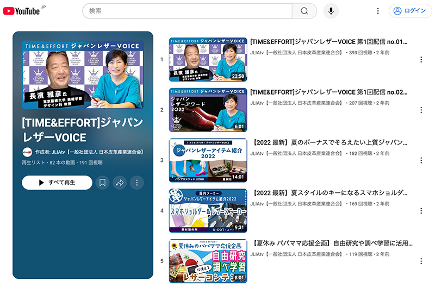Open JLIAtv channel link under 夏休み video
This screenshot has width=435, height=288.
[296, 254]
